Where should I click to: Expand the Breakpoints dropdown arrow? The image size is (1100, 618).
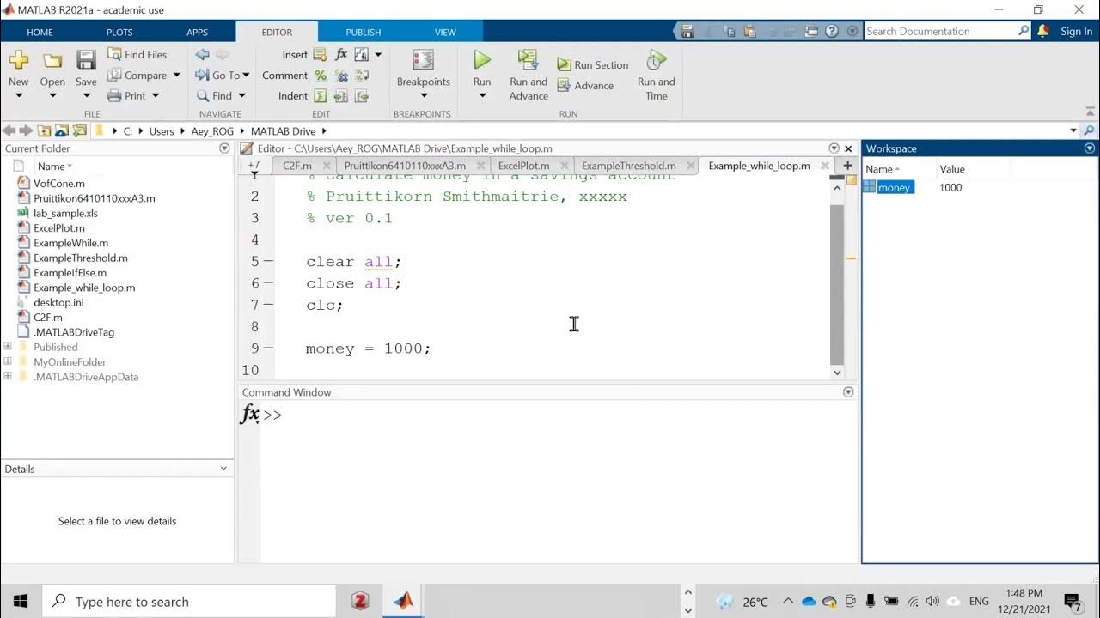423,95
